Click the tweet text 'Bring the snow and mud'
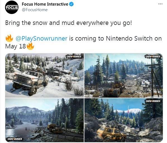Image resolution: width=167 pixels, height=143 pixels. [x=40, y=23]
